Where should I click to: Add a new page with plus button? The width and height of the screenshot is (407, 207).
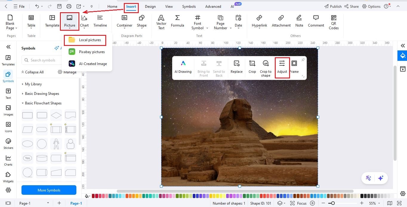(x=59, y=203)
